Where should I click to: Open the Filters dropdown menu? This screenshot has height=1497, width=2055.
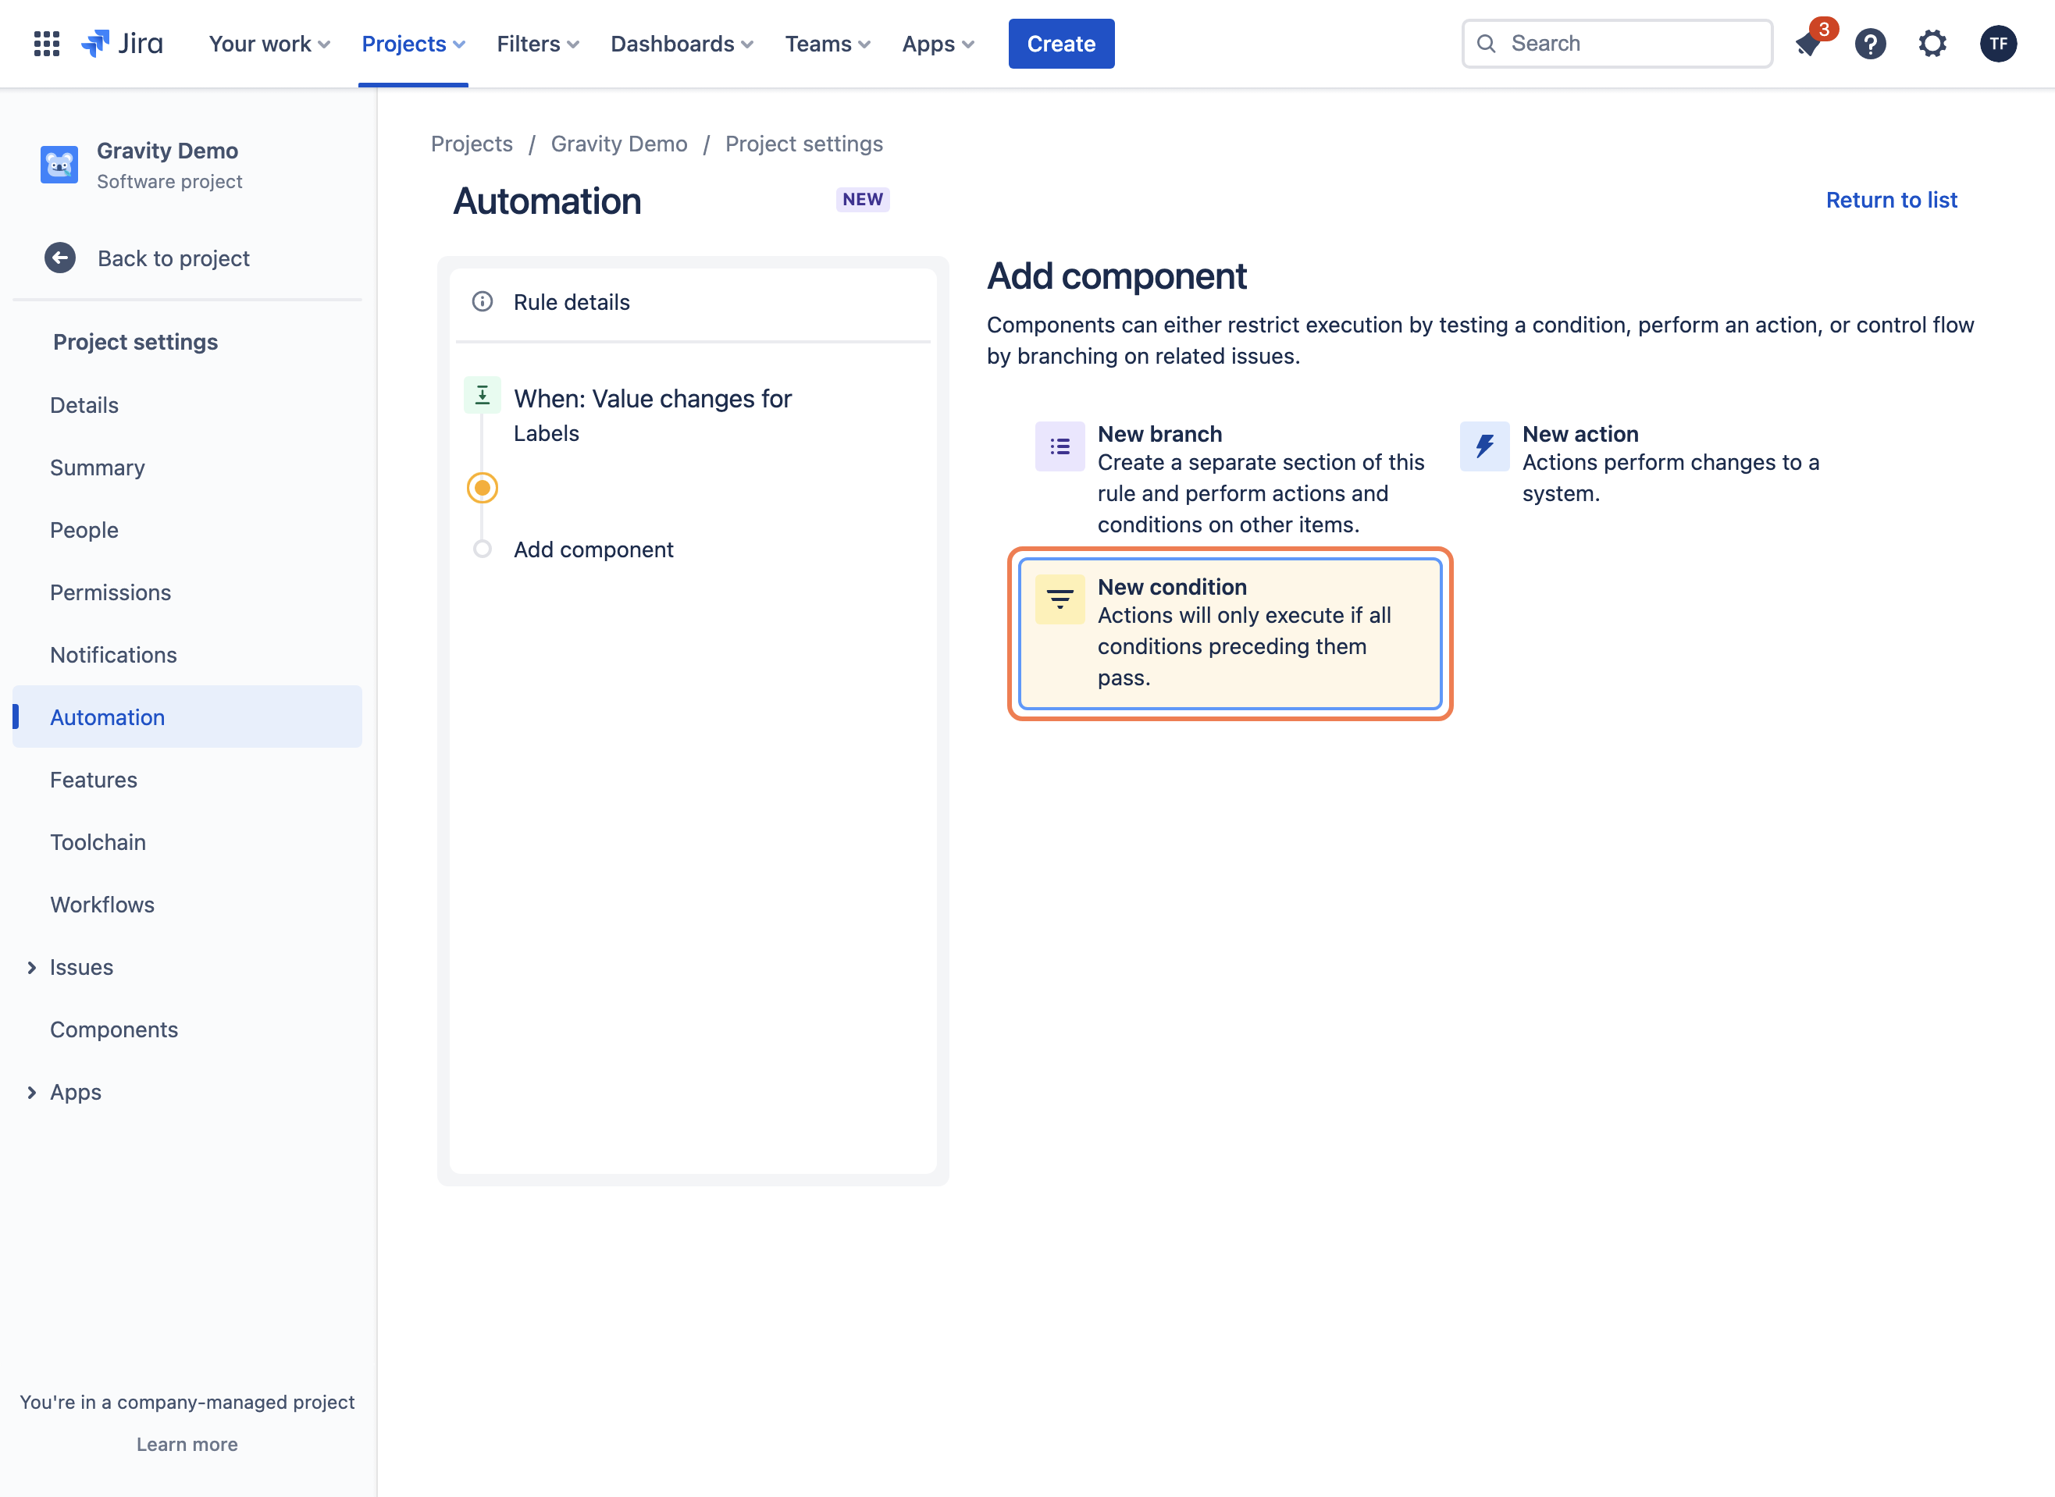point(537,44)
